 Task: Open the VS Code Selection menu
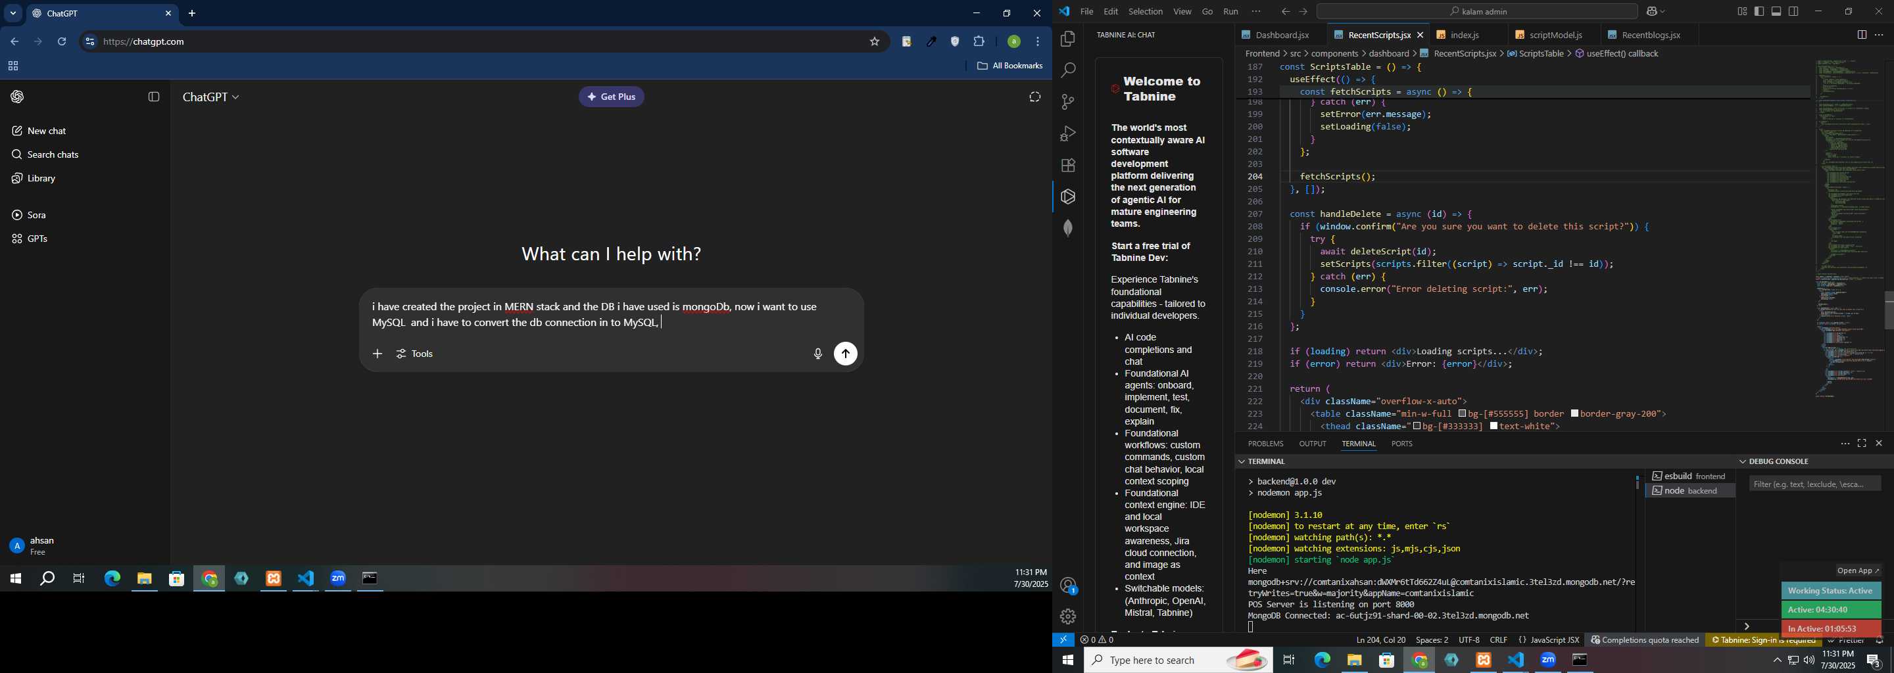(x=1146, y=12)
